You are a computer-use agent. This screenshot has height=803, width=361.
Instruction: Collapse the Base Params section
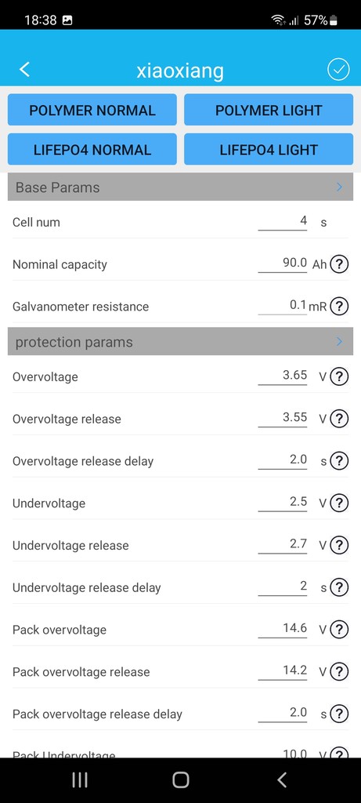click(180, 187)
